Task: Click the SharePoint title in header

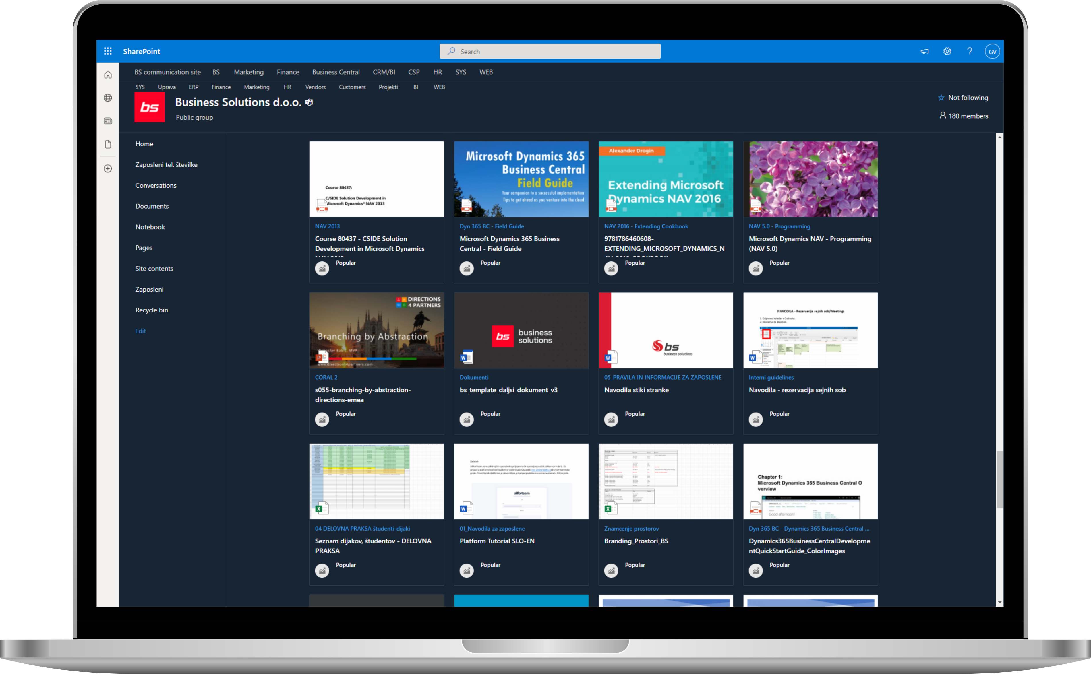Action: pyautogui.click(x=141, y=51)
